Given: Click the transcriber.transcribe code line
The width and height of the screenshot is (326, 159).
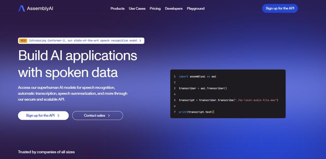Looking at the screenshot, I should pyautogui.click(x=229, y=100).
